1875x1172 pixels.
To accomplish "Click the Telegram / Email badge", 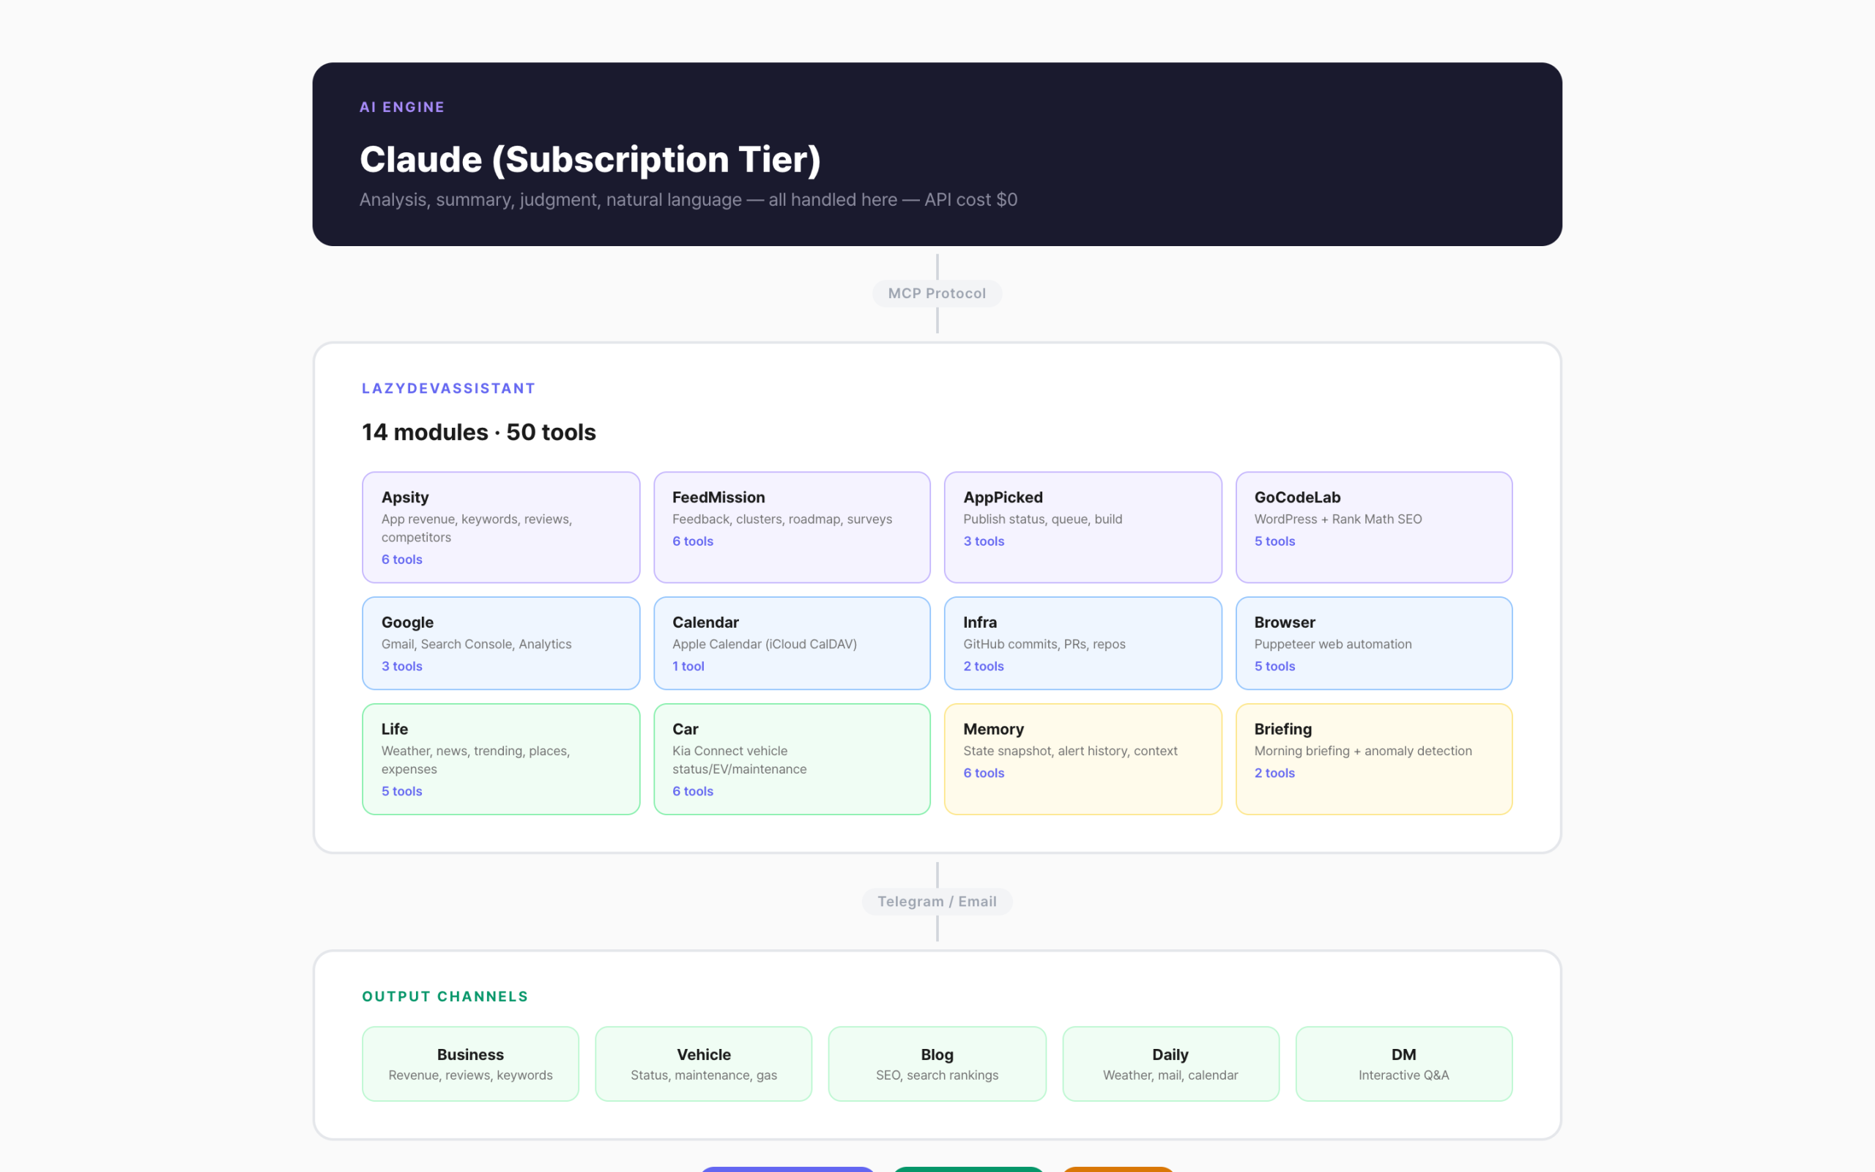I will pos(937,902).
